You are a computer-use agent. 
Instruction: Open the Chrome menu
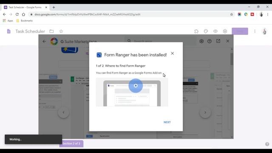pyautogui.click(x=268, y=14)
